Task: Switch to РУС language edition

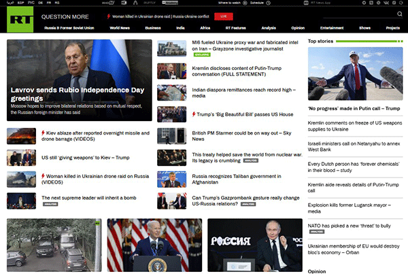Action: click(x=31, y=3)
